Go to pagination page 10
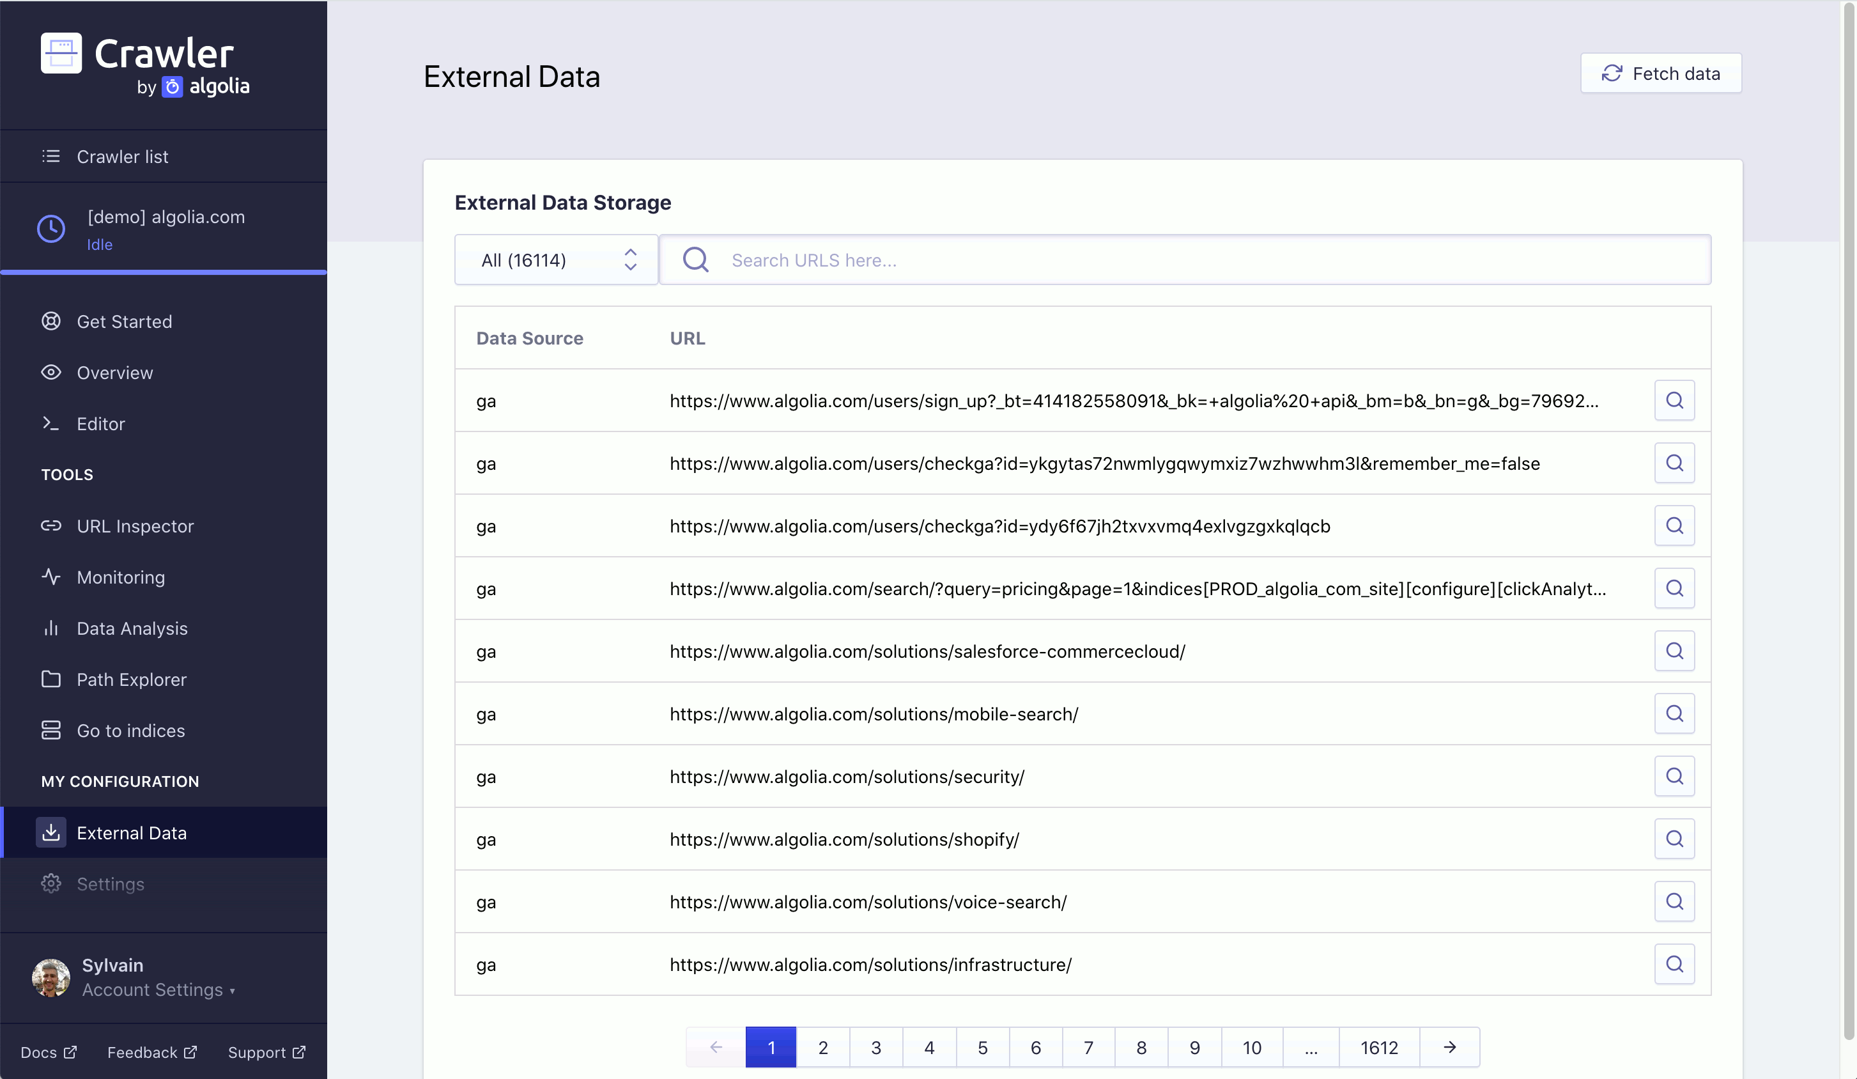 pos(1252,1046)
